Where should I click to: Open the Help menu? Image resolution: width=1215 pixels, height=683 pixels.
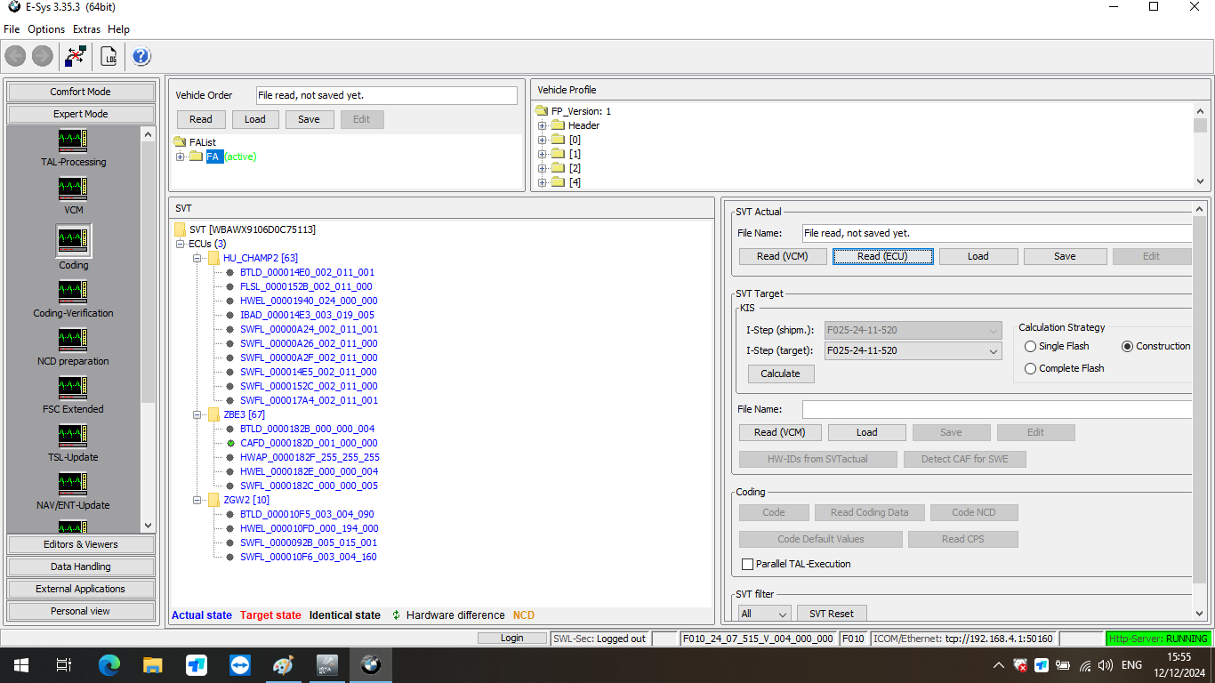(x=118, y=29)
